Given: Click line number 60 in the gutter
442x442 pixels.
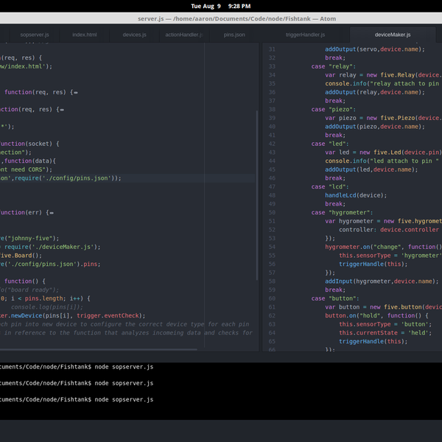Looking at the screenshot, I should [272, 298].
